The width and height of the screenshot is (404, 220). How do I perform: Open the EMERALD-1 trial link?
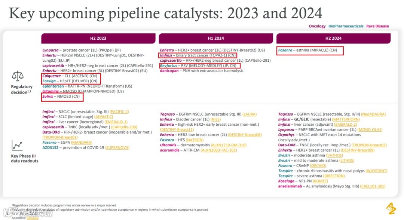pyautogui.click(x=116, y=122)
